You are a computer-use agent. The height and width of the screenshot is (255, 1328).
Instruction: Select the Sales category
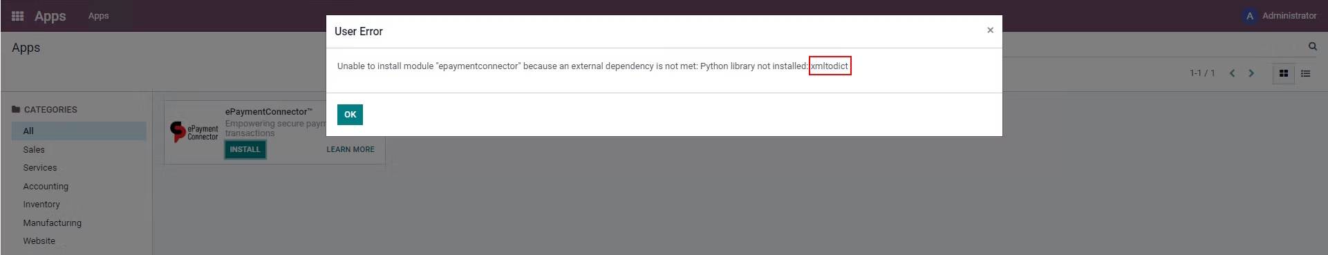coord(34,149)
